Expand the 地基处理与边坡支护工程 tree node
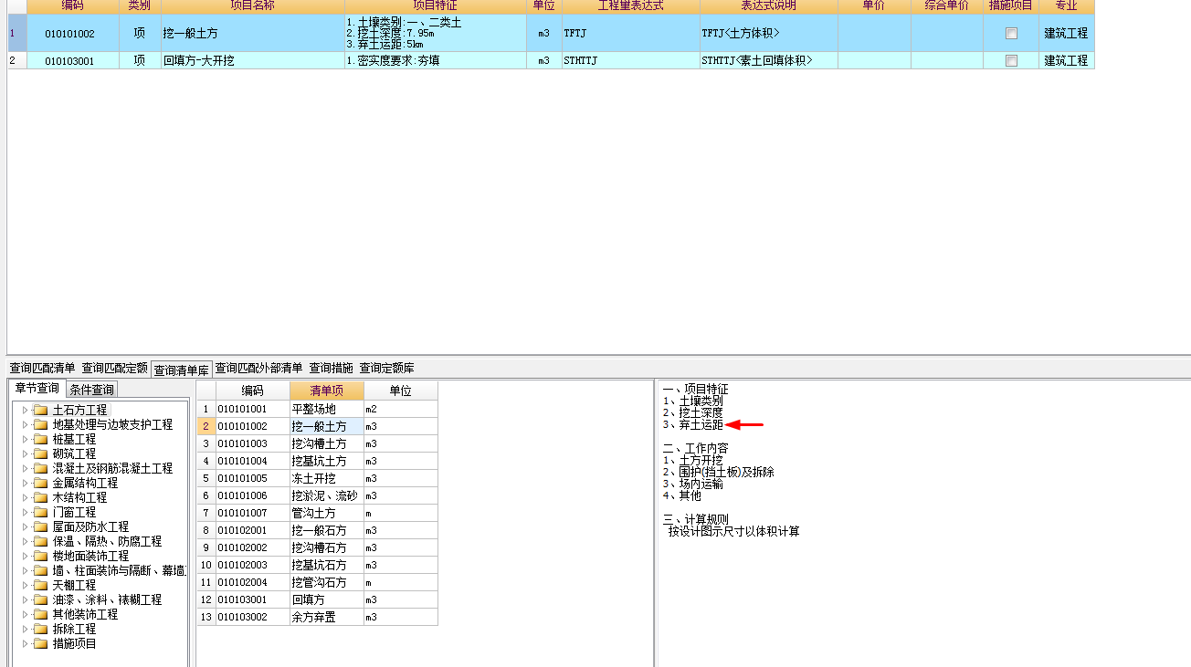Image resolution: width=1191 pixels, height=667 pixels. click(26, 424)
